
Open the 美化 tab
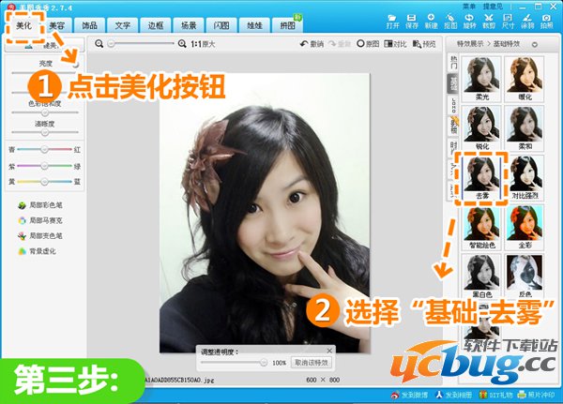pyautogui.click(x=24, y=25)
